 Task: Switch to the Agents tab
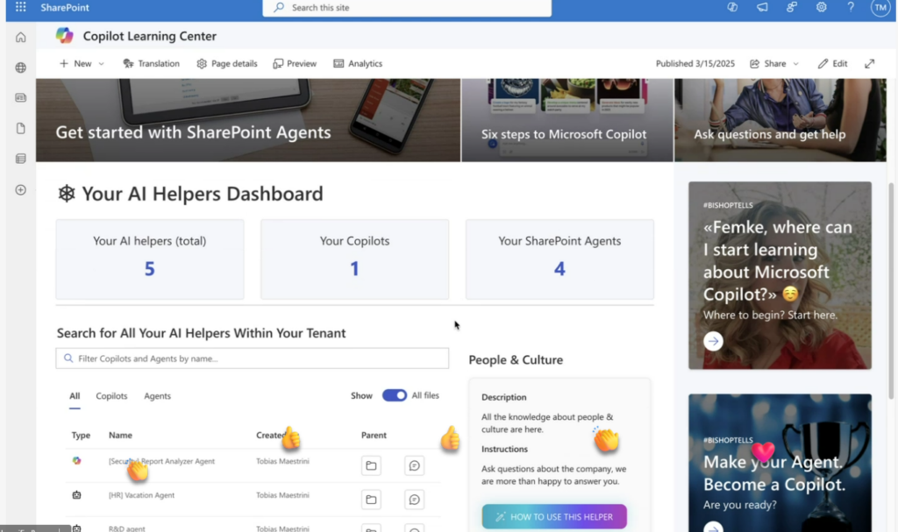coord(158,395)
